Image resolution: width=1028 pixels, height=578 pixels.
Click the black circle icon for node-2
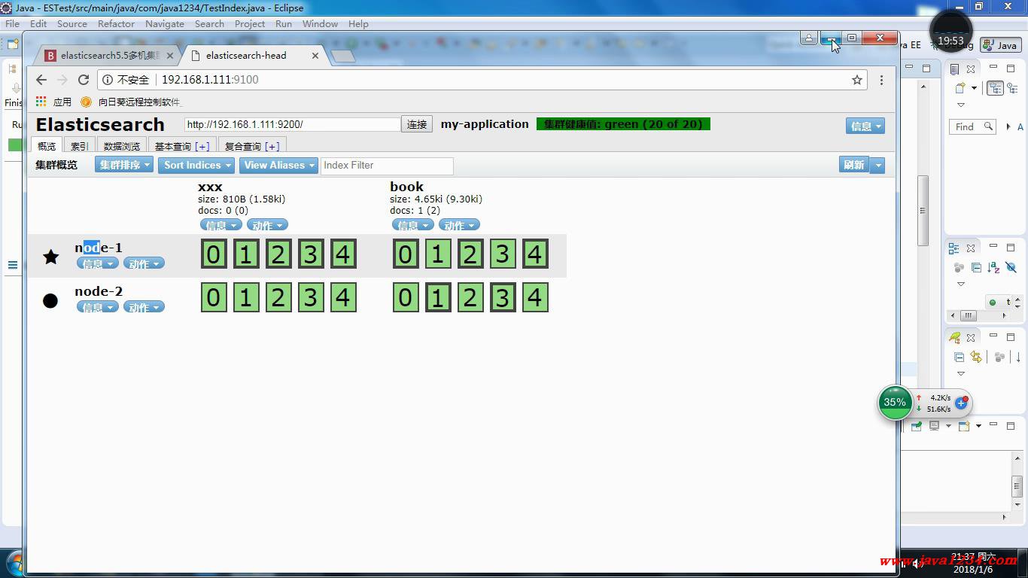point(50,300)
